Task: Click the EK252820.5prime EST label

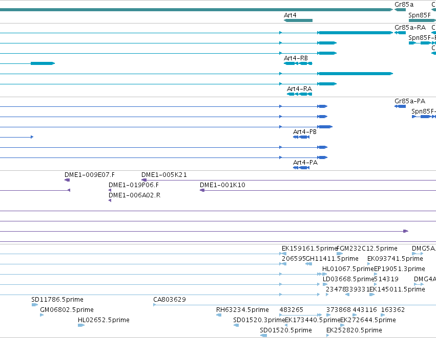Action: [x=354, y=330]
